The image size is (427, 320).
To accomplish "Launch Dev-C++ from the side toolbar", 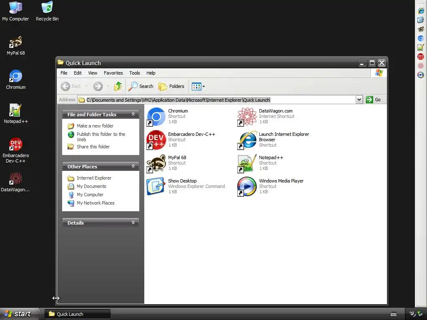I will coord(421,57).
